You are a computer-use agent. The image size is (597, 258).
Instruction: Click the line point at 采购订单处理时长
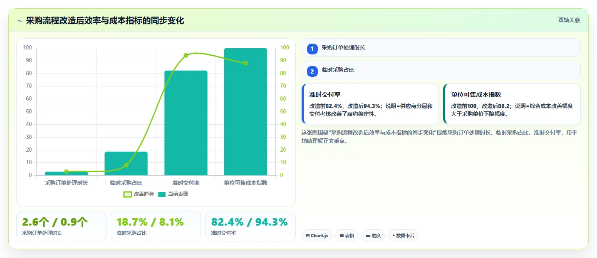coord(66,172)
